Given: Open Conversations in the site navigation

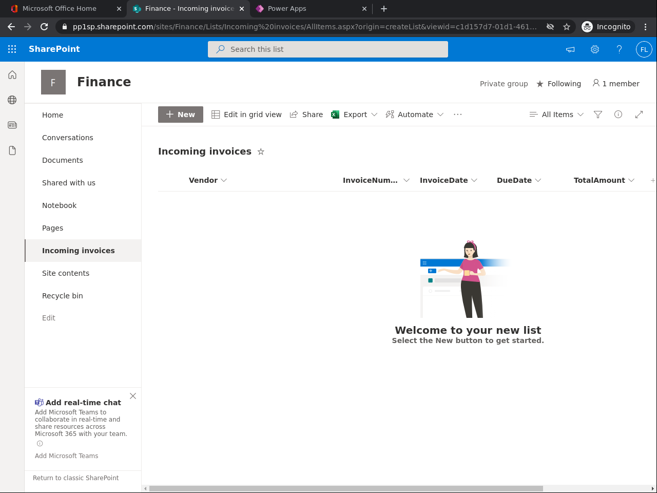Looking at the screenshot, I should coord(68,138).
